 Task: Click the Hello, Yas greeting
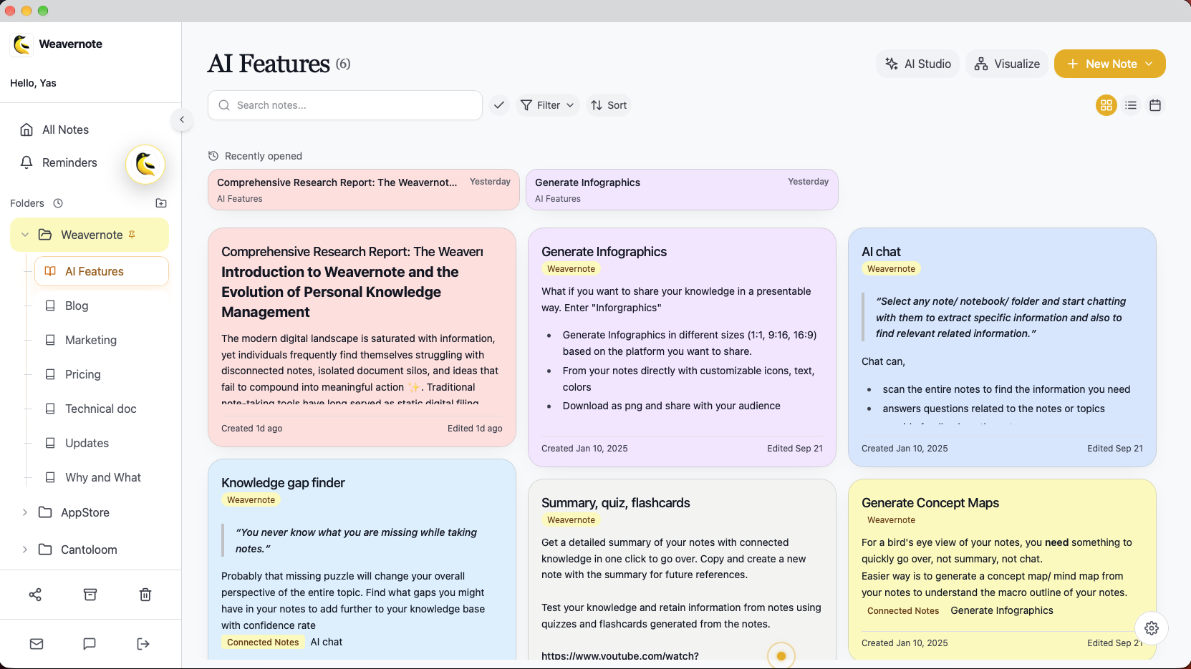click(x=33, y=83)
